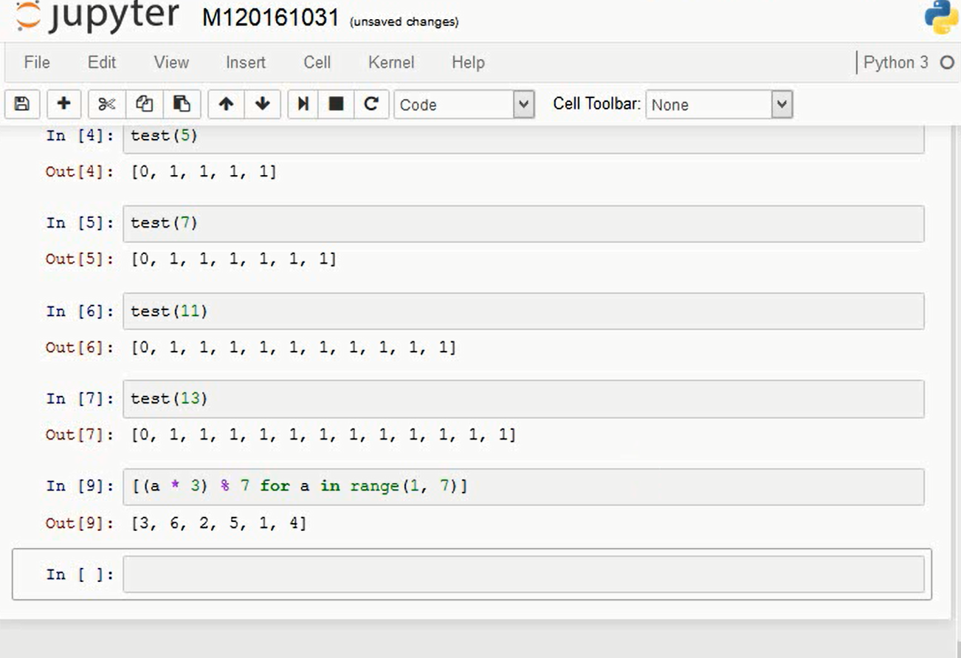The image size is (961, 658).
Task: Open the File menu
Action: tap(37, 63)
